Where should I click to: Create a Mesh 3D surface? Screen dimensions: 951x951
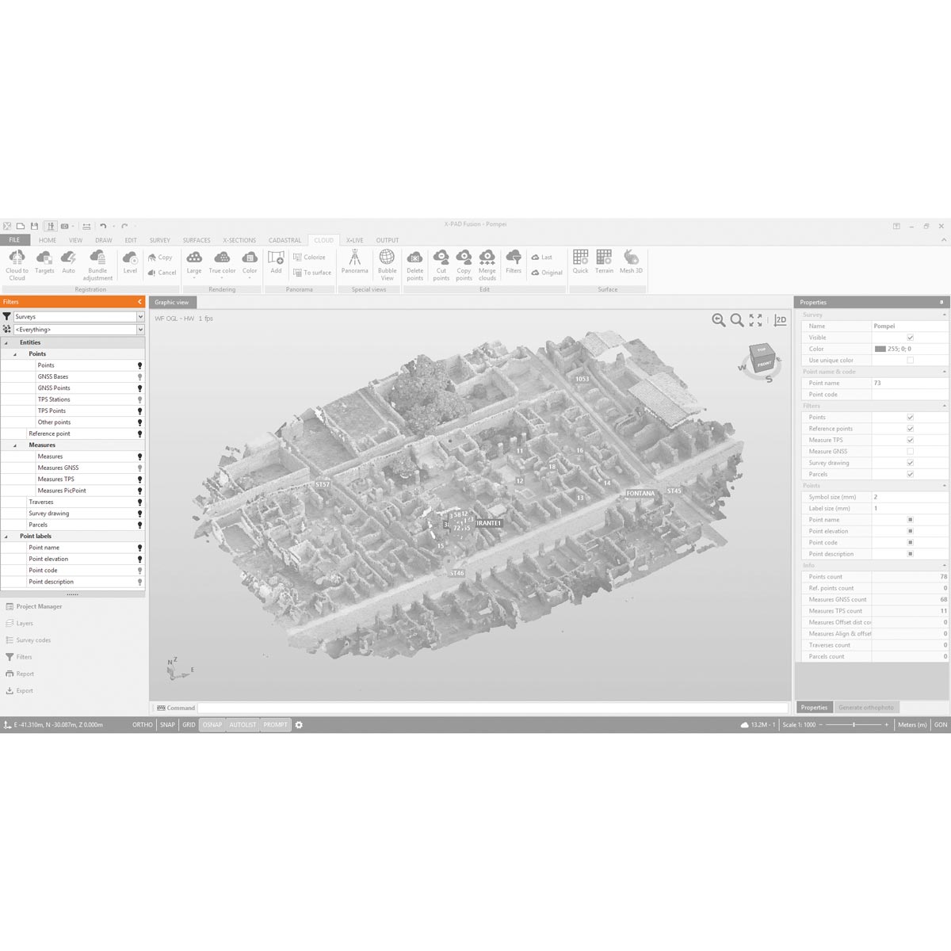click(631, 258)
